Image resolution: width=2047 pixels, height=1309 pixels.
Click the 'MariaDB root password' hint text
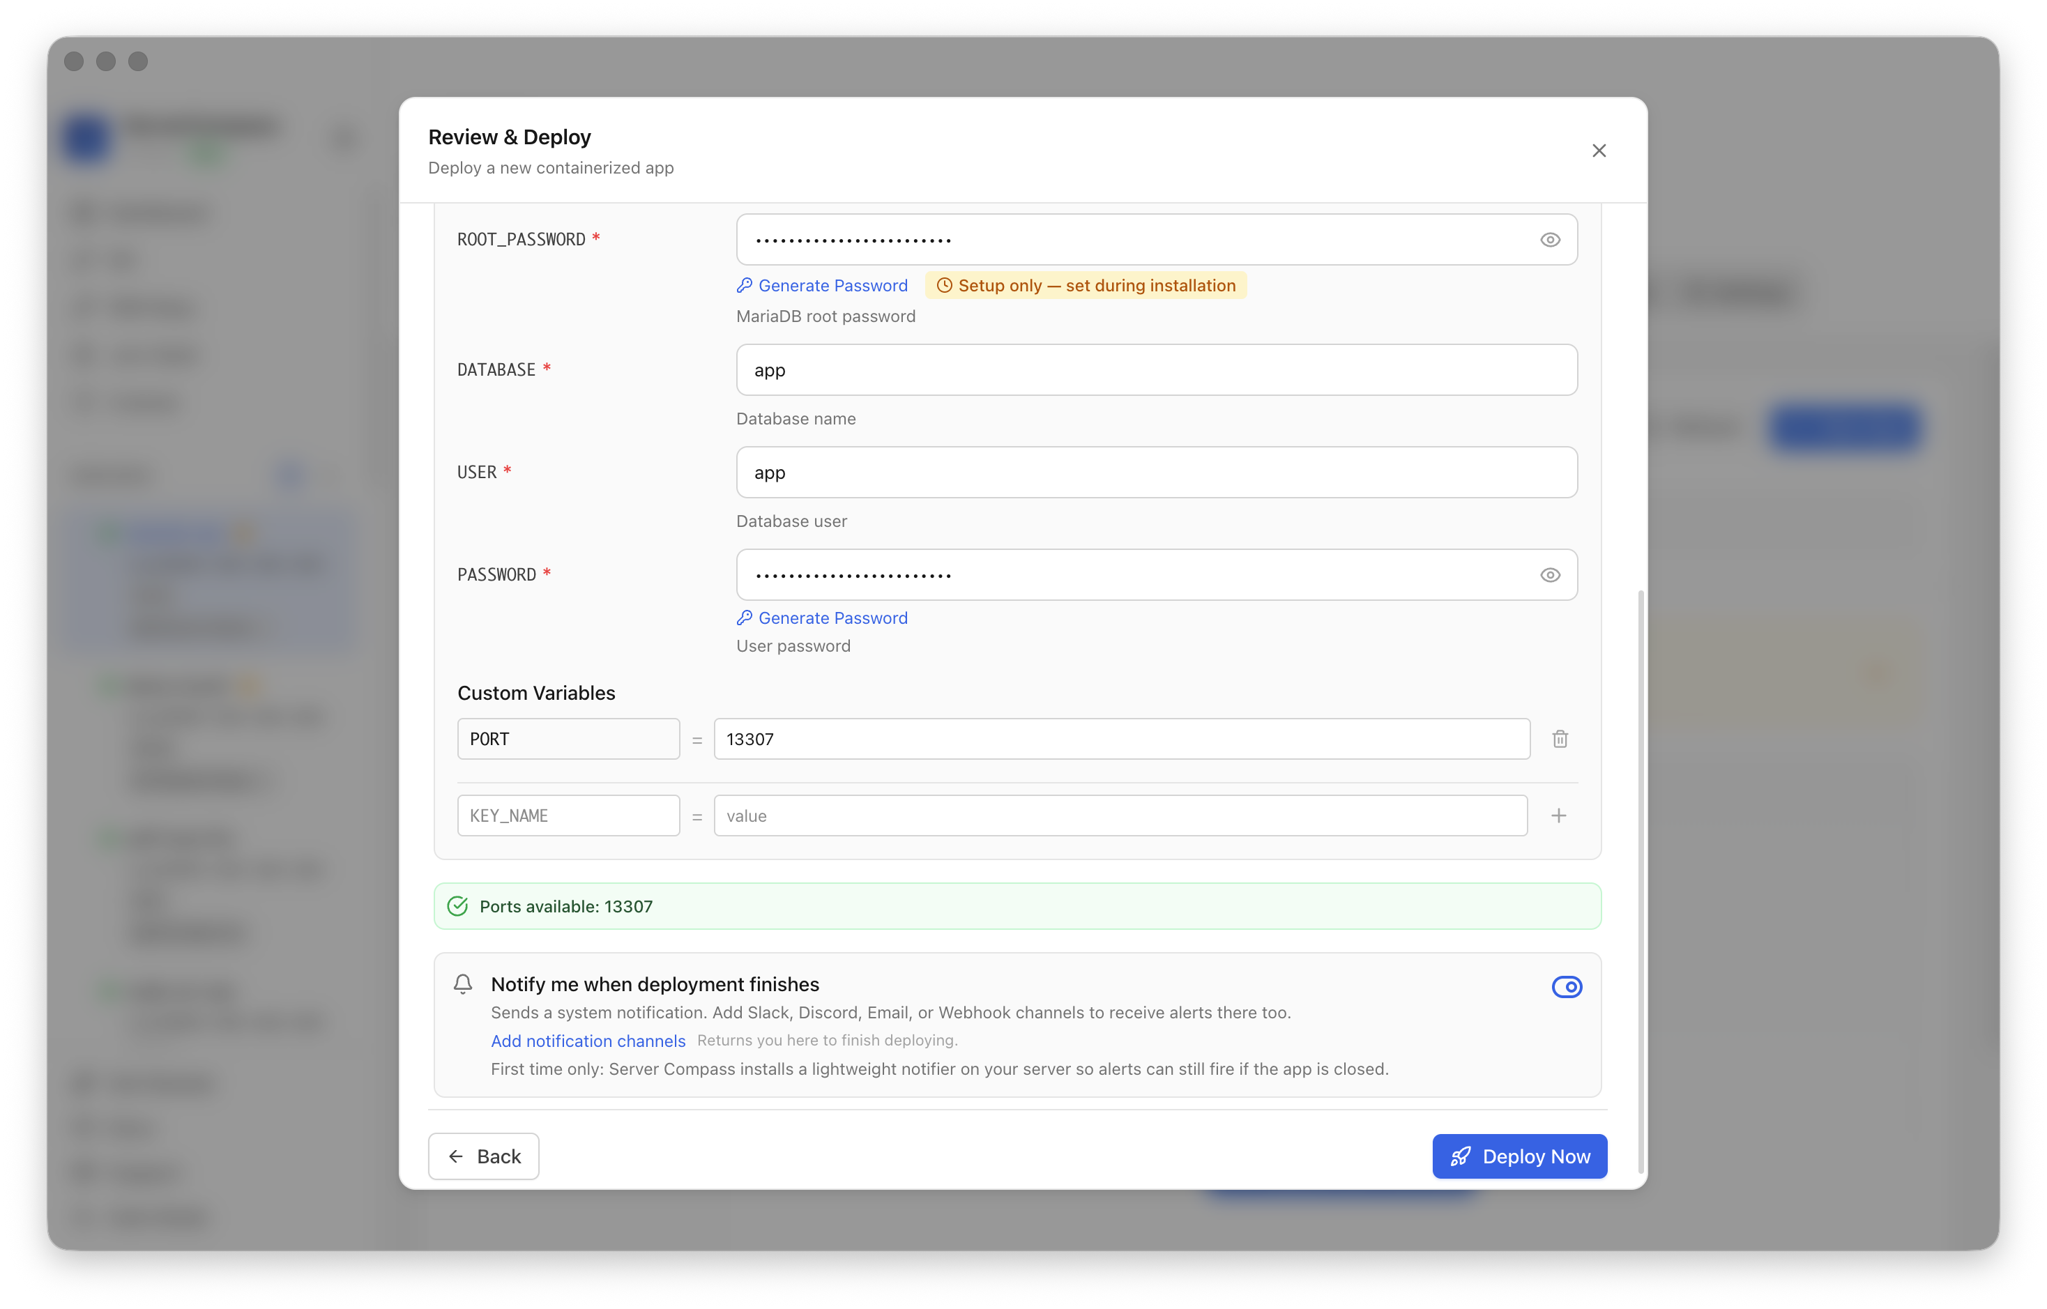825,316
